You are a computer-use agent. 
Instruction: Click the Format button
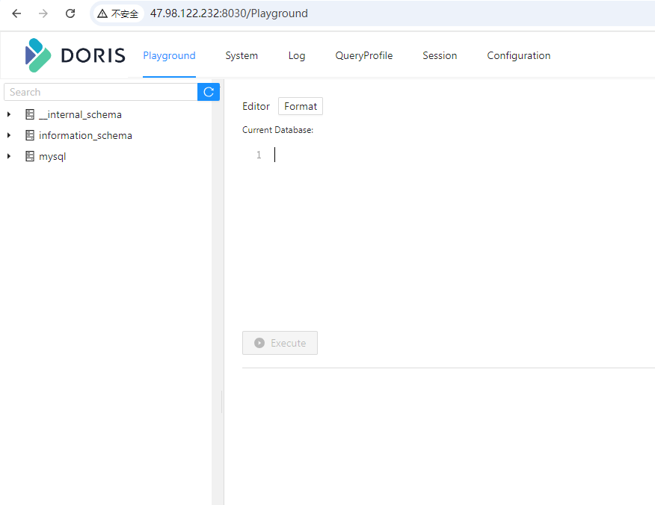[301, 106]
